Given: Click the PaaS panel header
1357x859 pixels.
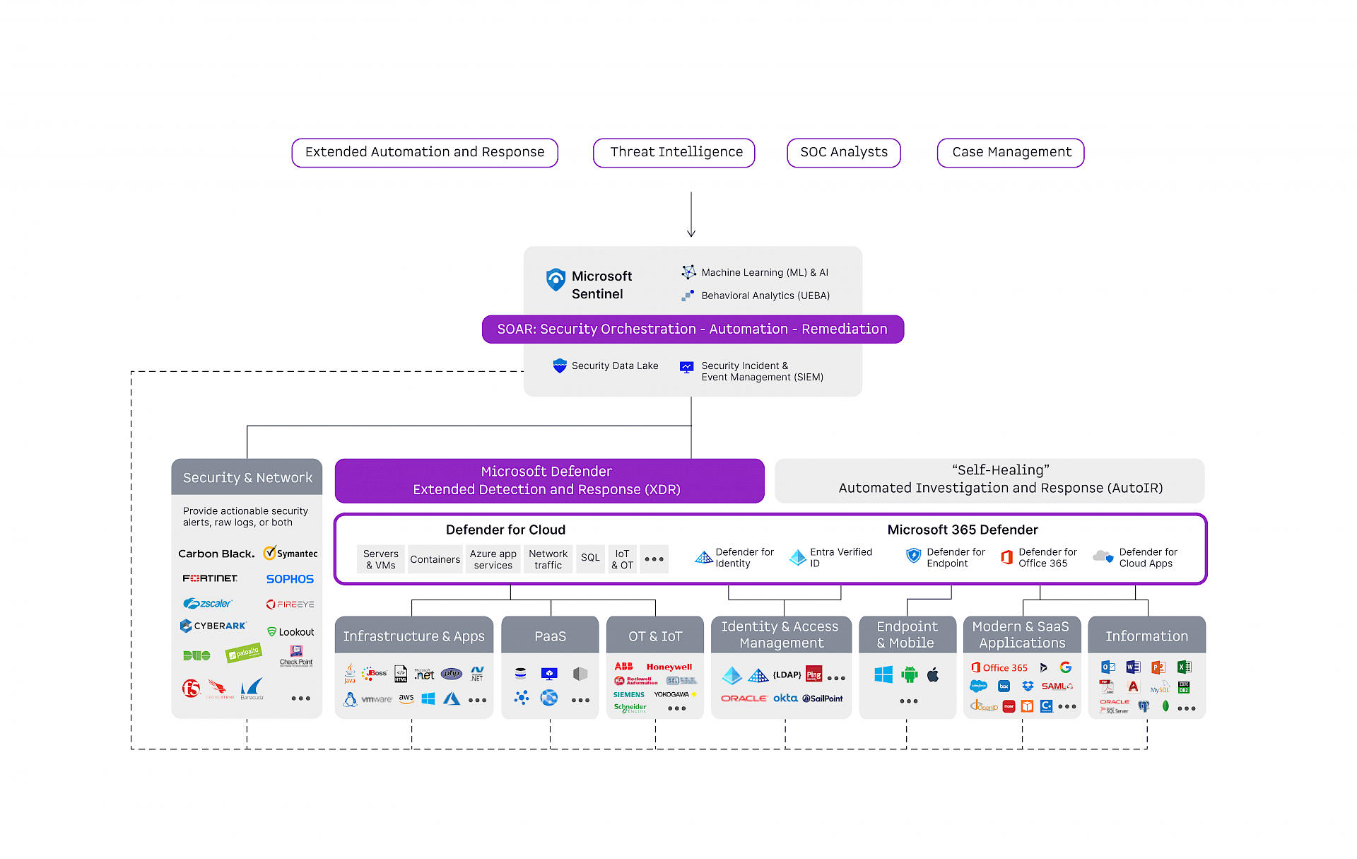Looking at the screenshot, I should tap(550, 636).
